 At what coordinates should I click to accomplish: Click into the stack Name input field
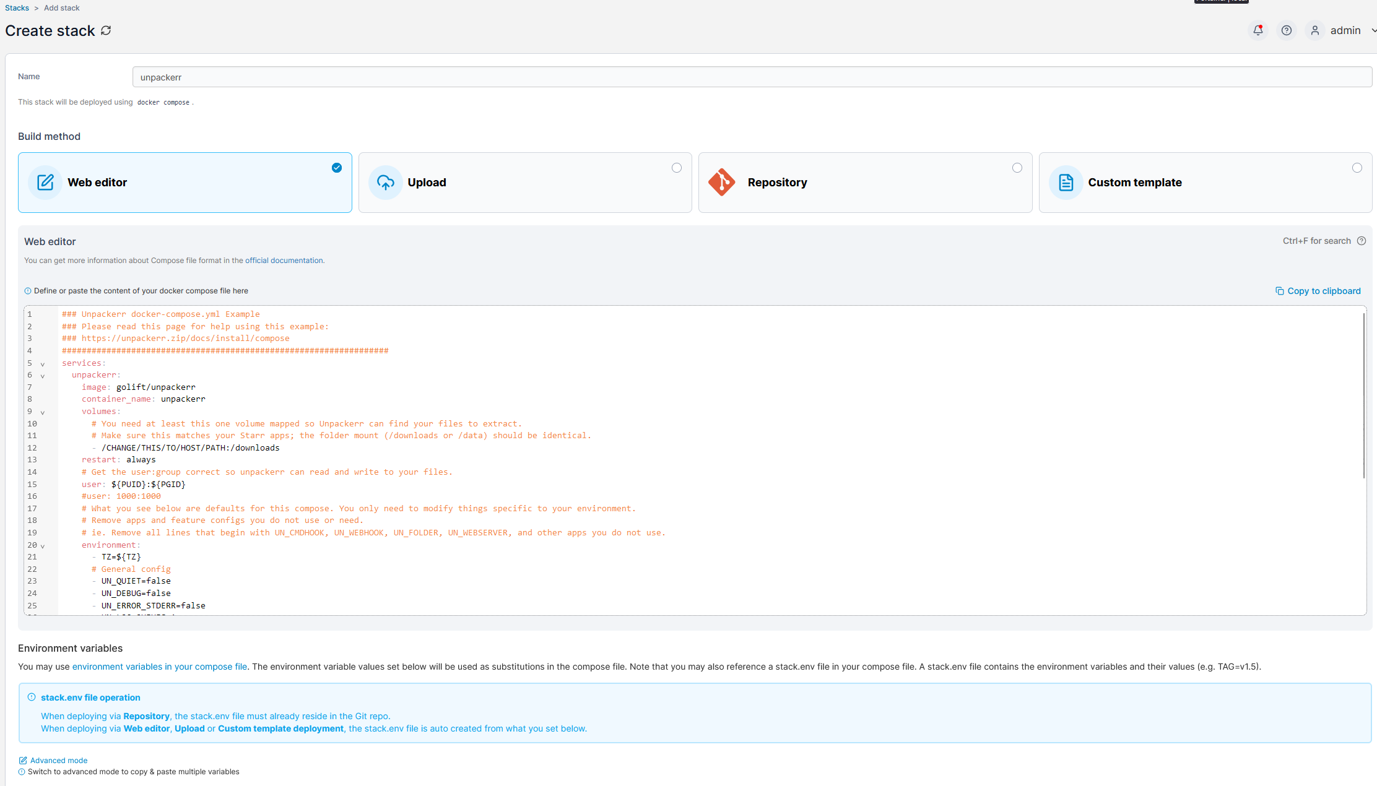coord(752,77)
